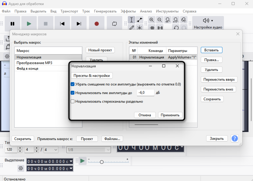
Task: Open 'Пресеты & настройки' dropdown button
Action: [x=92, y=75]
